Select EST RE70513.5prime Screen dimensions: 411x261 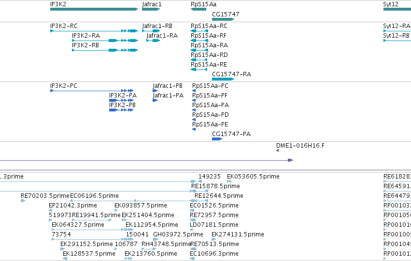pos(193,249)
